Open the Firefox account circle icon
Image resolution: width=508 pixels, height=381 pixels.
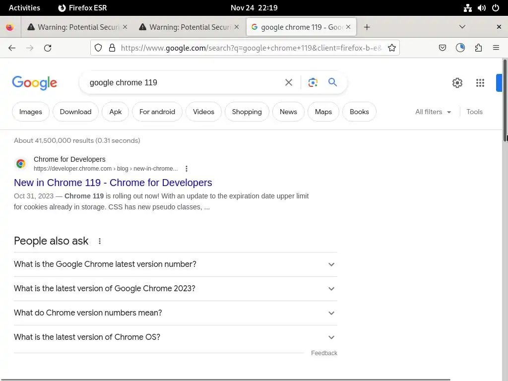tap(460, 48)
